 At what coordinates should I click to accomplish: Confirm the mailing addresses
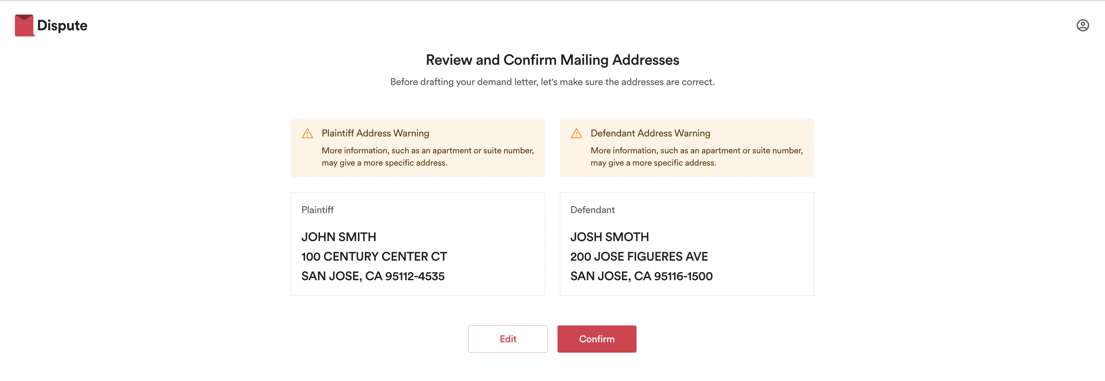point(597,338)
